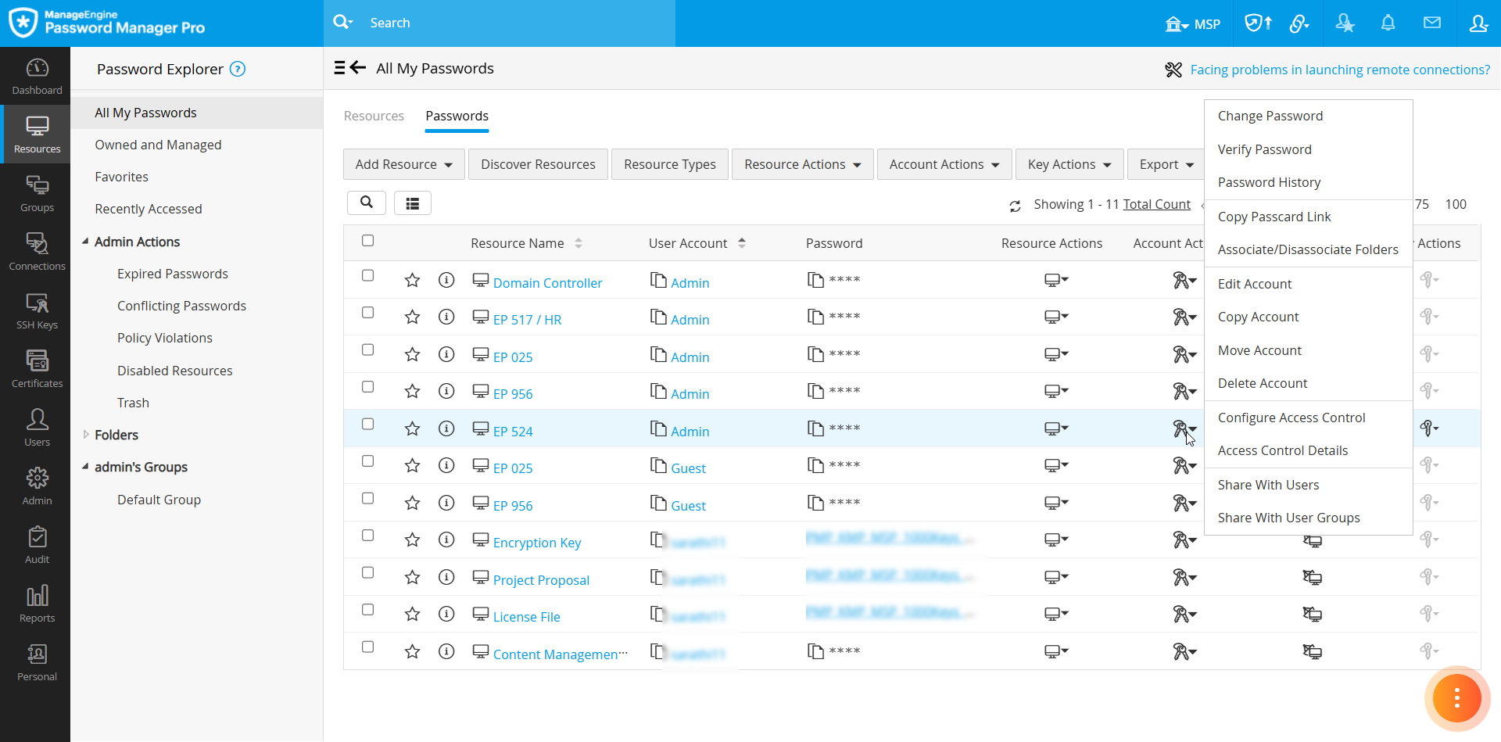The width and height of the screenshot is (1501, 742).
Task: Switch to the Resources tab
Action: coord(374,116)
